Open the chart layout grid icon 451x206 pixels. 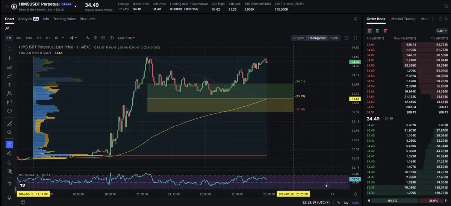103,38
